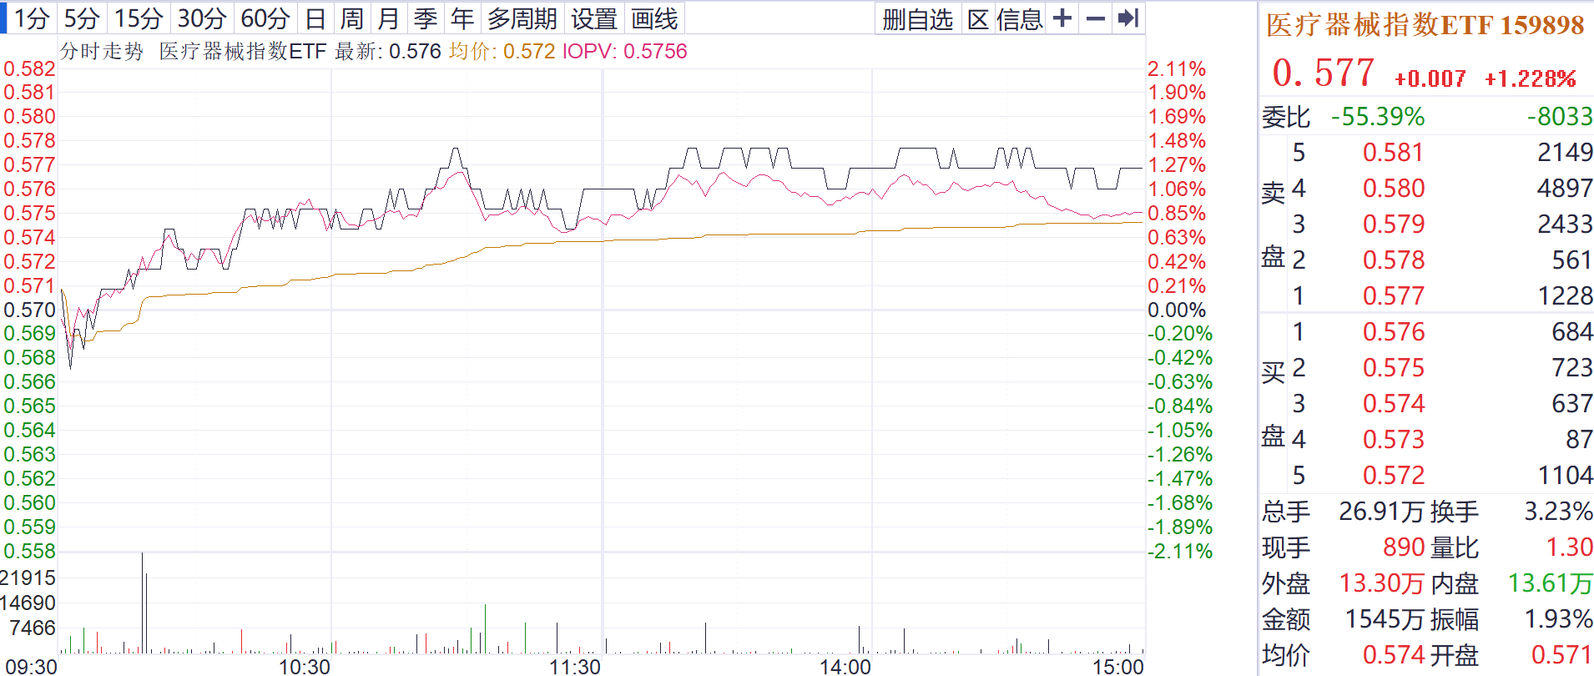Select the 15分 period tab
The height and width of the screenshot is (676, 1594).
pyautogui.click(x=139, y=18)
